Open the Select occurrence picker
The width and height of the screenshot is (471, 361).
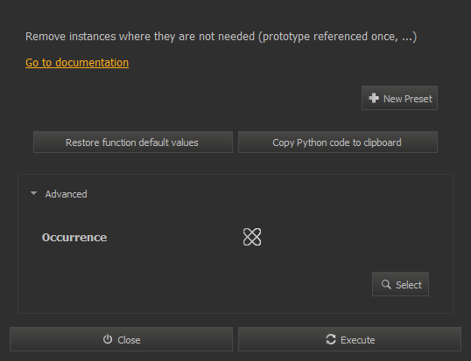400,284
